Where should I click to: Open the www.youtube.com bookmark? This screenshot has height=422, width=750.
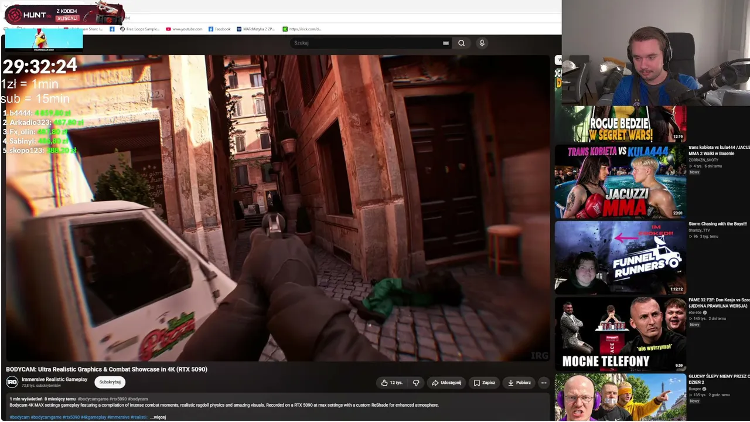(184, 29)
